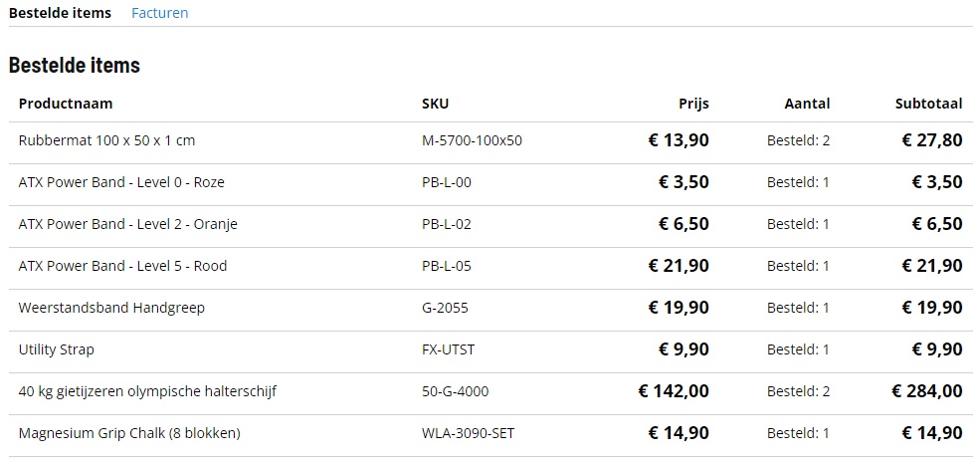Click the Aantal column header
Image resolution: width=977 pixels, height=463 pixels.
point(807,104)
